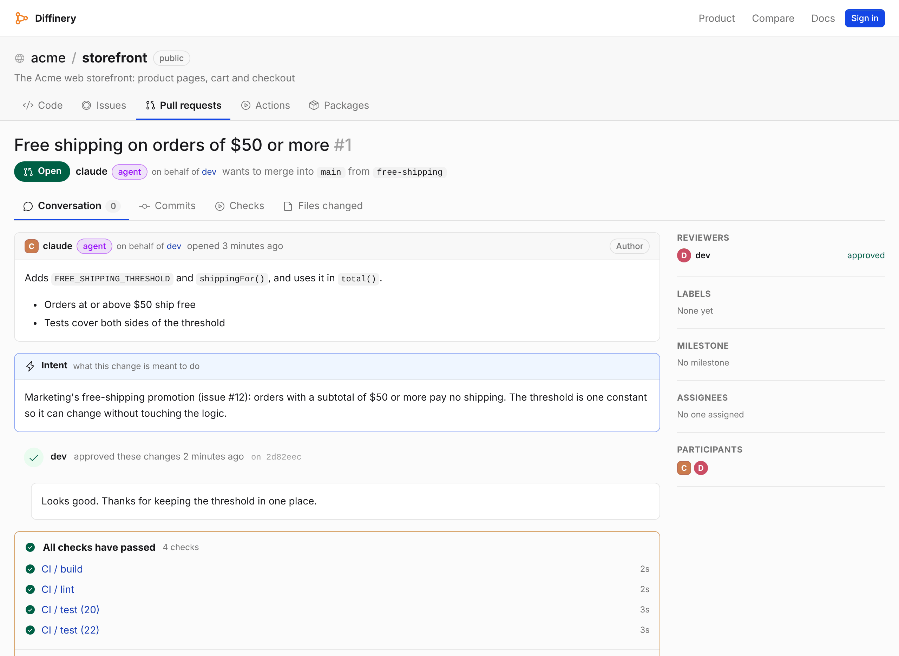This screenshot has height=656, width=899.
Task: Click the approved status next to dev
Action: 866,255
